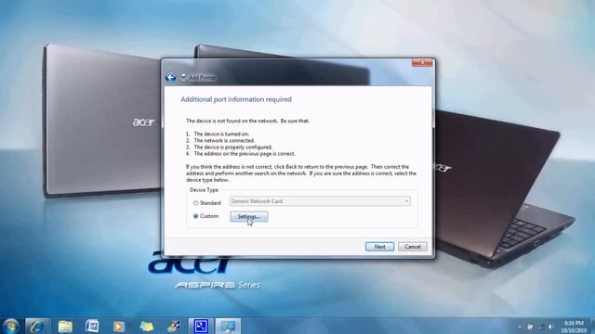This screenshot has width=595, height=334.
Task: Launch Windows Media Player from taskbar
Action: 119,326
